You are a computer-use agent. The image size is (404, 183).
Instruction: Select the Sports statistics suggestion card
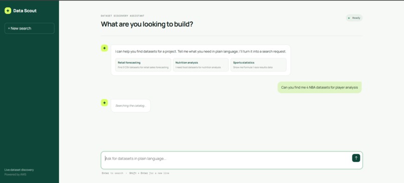point(259,65)
